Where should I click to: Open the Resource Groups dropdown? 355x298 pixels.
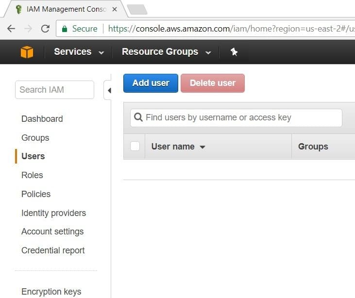tap(167, 52)
